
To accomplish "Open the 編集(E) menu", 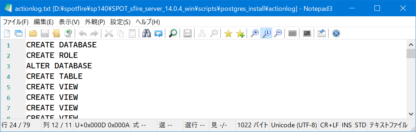I will 43,22.
